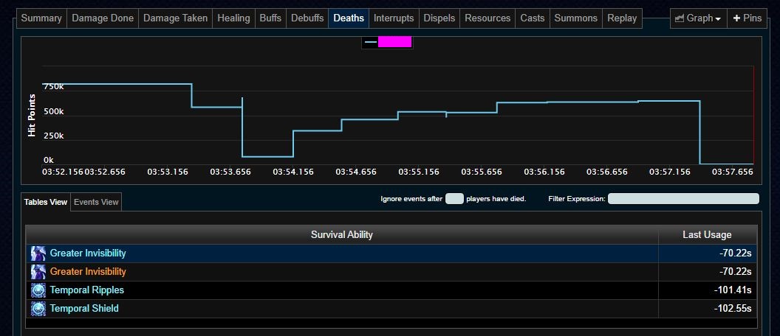Select the Healing tab
Viewport: 780px width, 336px height.
(233, 18)
